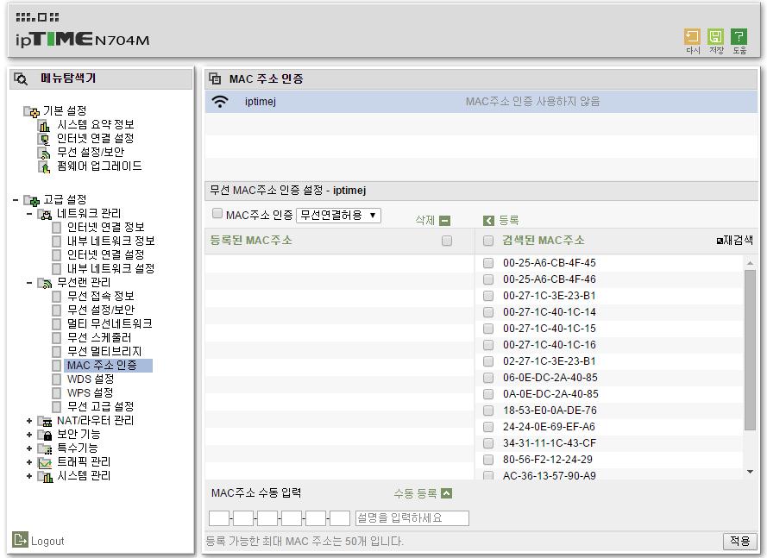This screenshot has width=767, height=558.
Task: Click the orange 다시 (reload) icon
Action: [692, 37]
